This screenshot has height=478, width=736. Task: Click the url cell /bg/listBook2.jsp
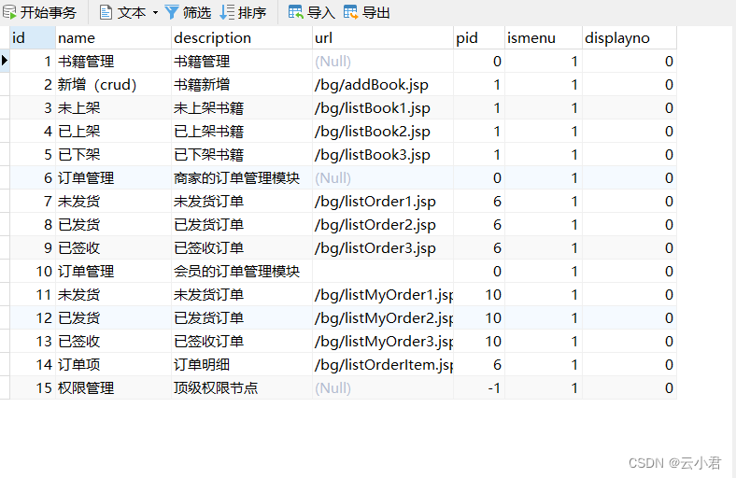click(383, 132)
